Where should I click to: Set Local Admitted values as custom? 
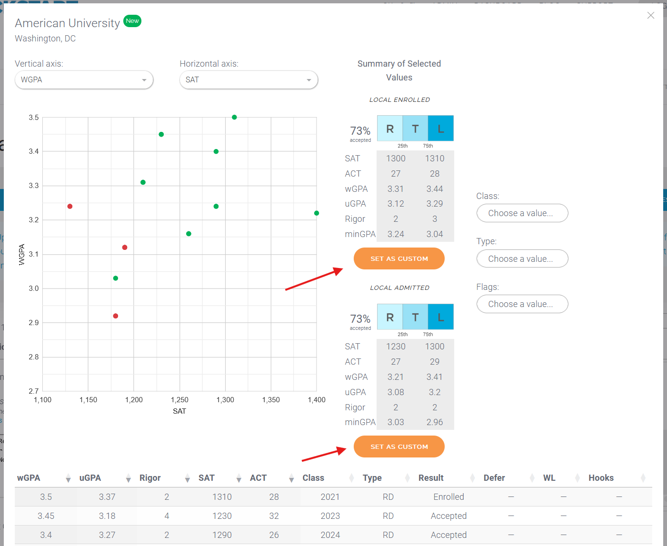coord(399,447)
